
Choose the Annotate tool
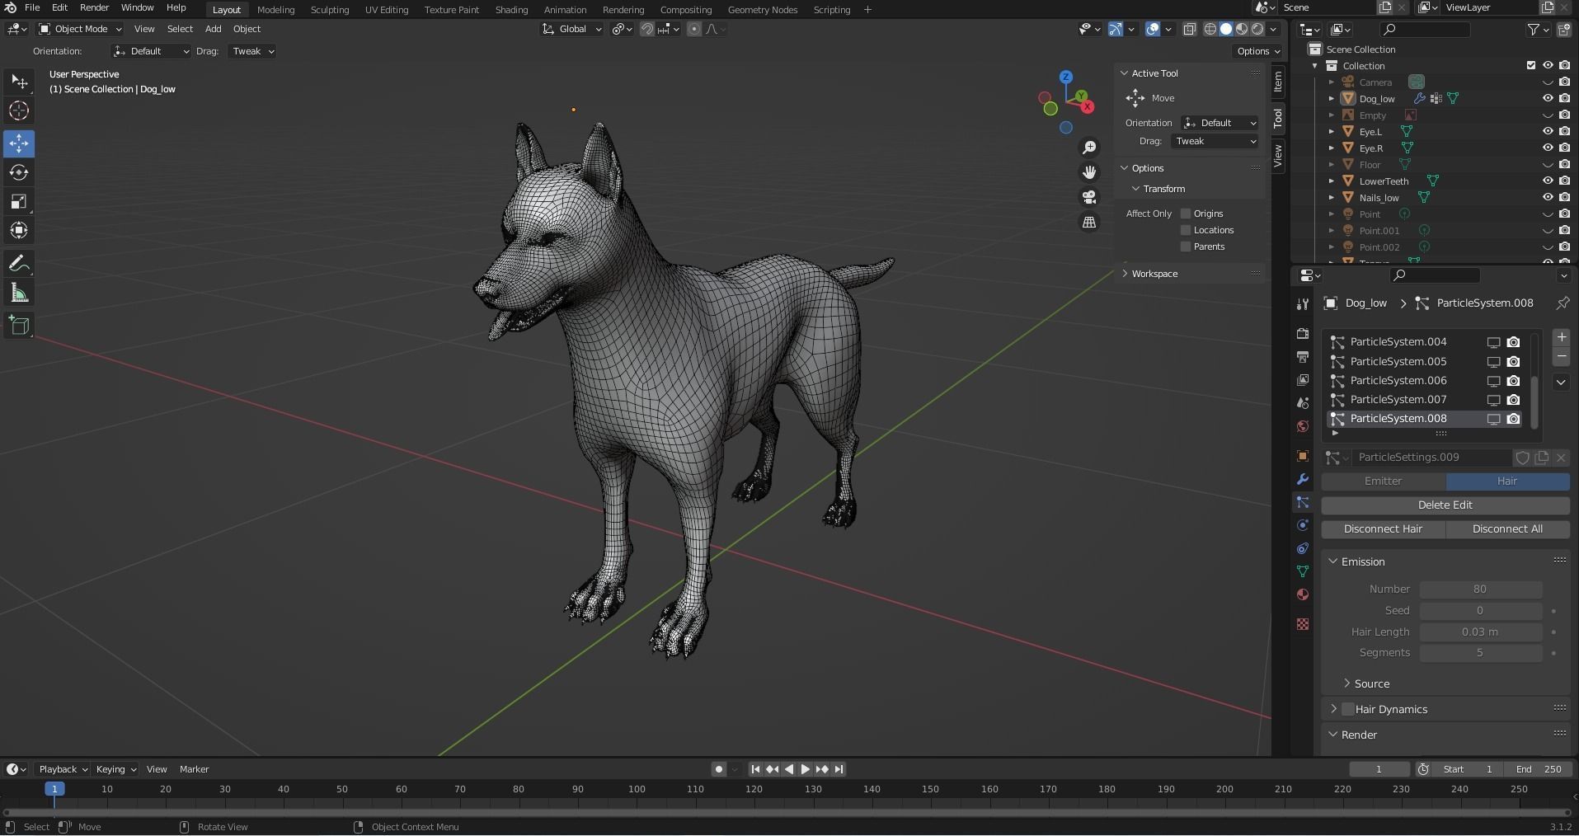tap(19, 264)
